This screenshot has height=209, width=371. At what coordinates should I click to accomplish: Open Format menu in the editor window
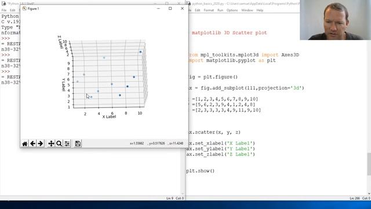point(209,10)
